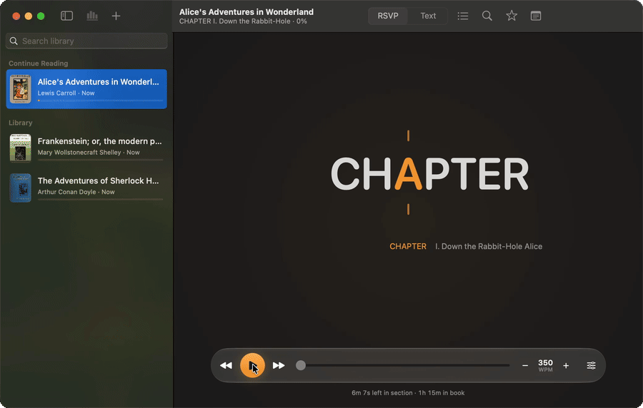643x408 pixels.
Task: Click the Frankenstein cover thumbnail
Action: tap(20, 148)
